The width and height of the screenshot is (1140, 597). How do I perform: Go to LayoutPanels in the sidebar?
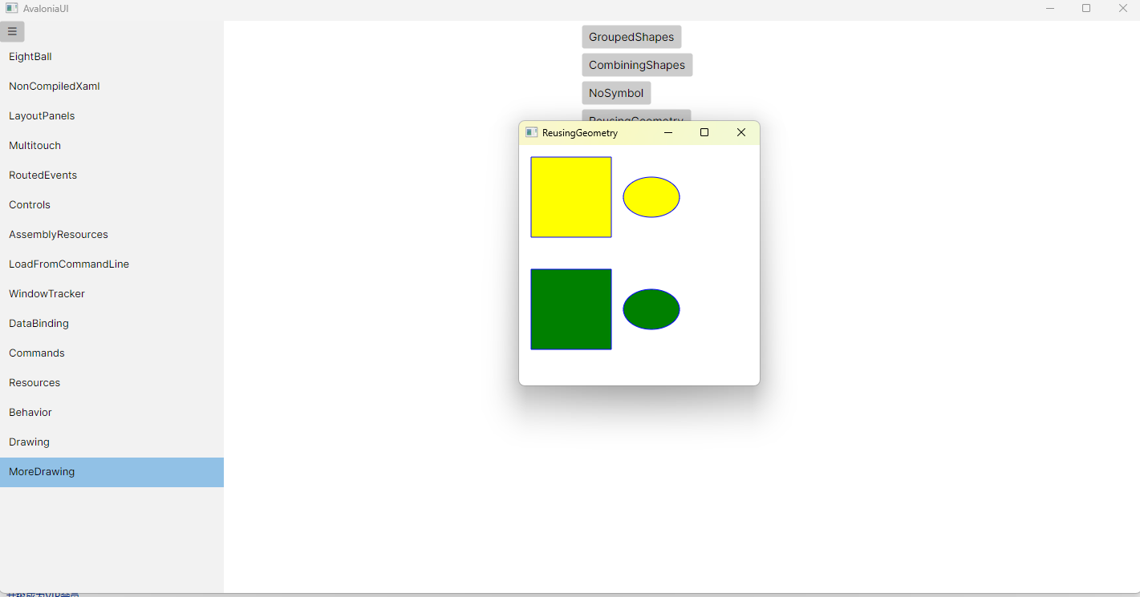click(x=112, y=116)
